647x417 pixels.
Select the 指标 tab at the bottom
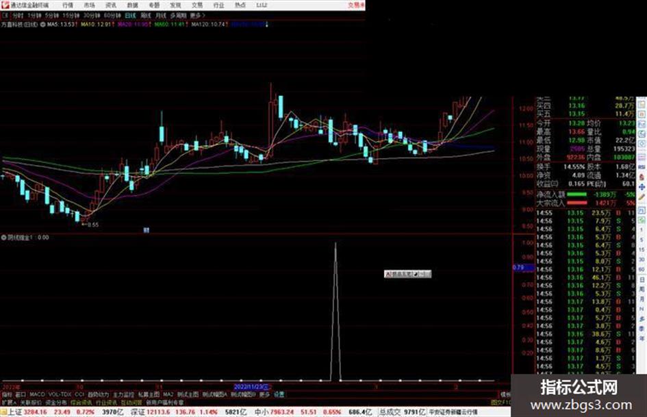(7, 394)
